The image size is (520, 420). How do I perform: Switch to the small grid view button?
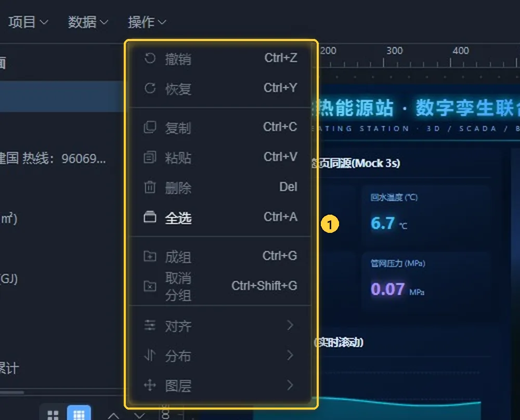point(79,414)
